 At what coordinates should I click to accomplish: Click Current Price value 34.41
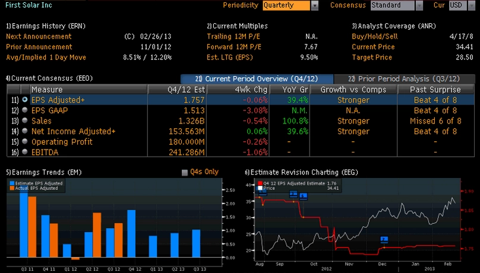(465, 47)
